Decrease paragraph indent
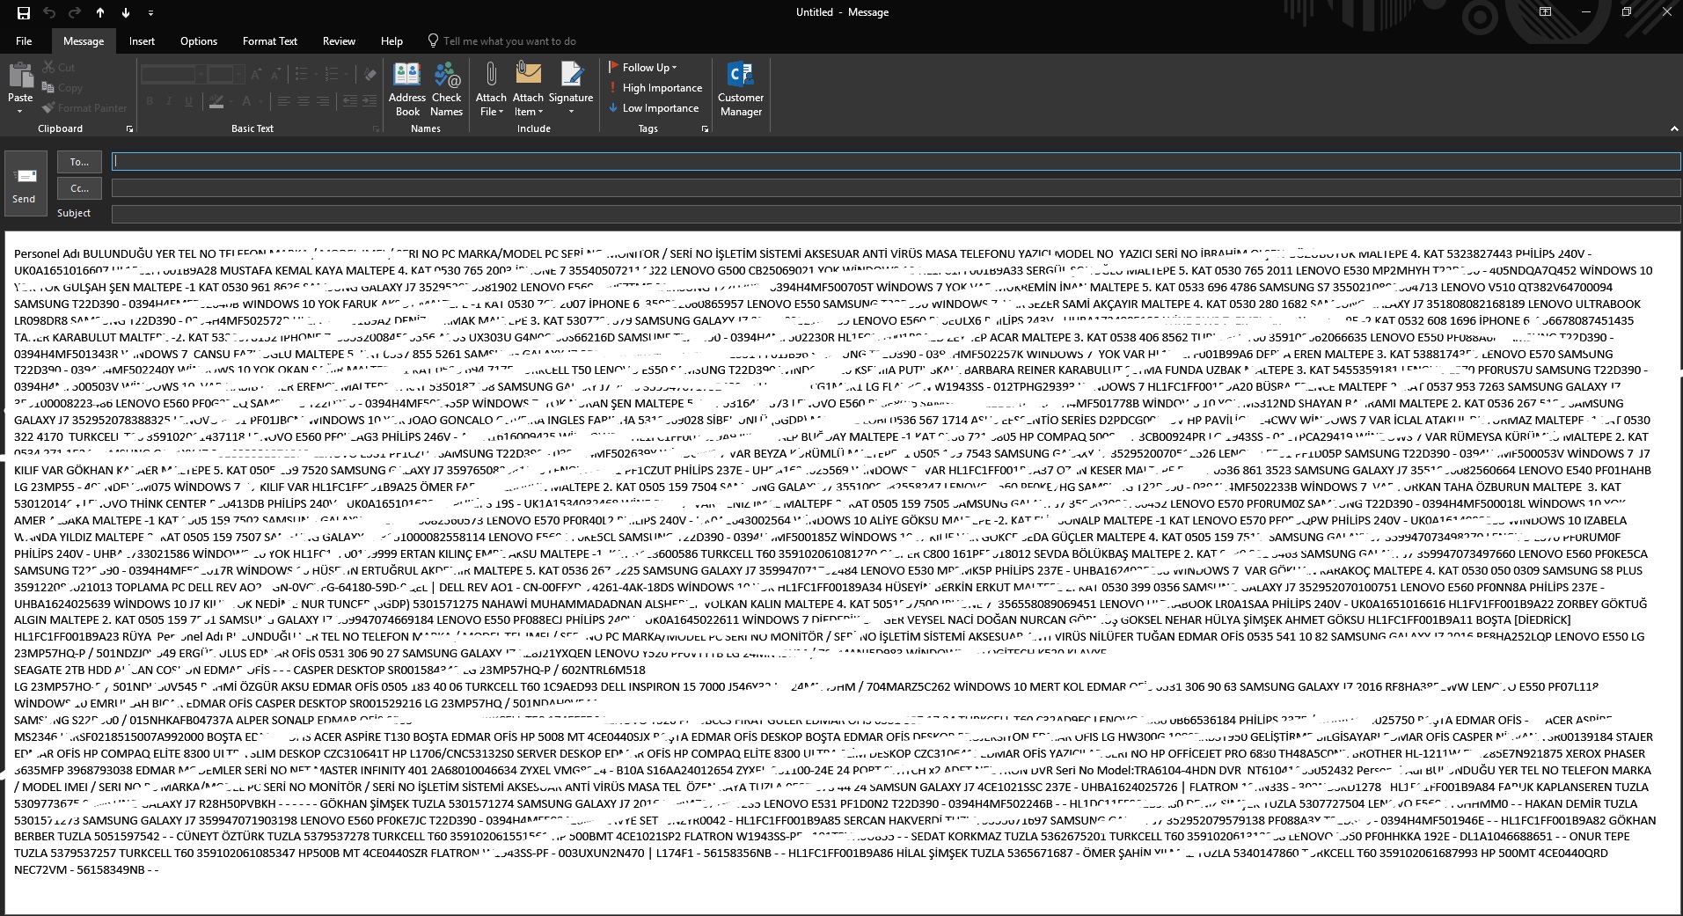This screenshot has height=916, width=1683. 350,101
